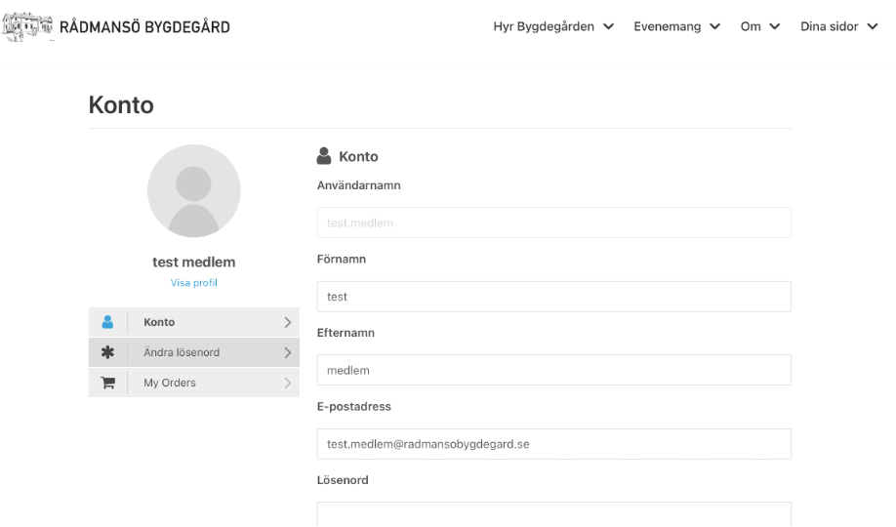
Task: Follow the Visa profil link
Action: (193, 283)
